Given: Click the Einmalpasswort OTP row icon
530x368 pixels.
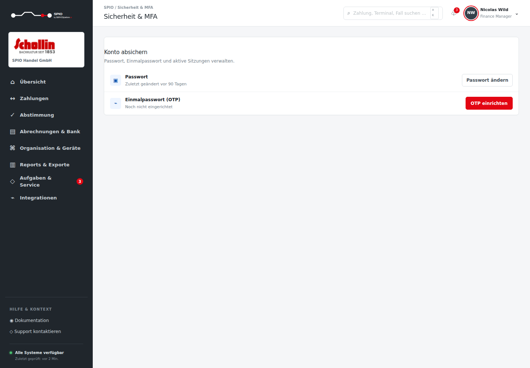Looking at the screenshot, I should click(x=116, y=103).
